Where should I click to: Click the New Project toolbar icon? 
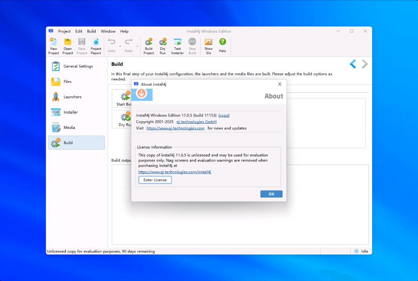click(x=53, y=46)
